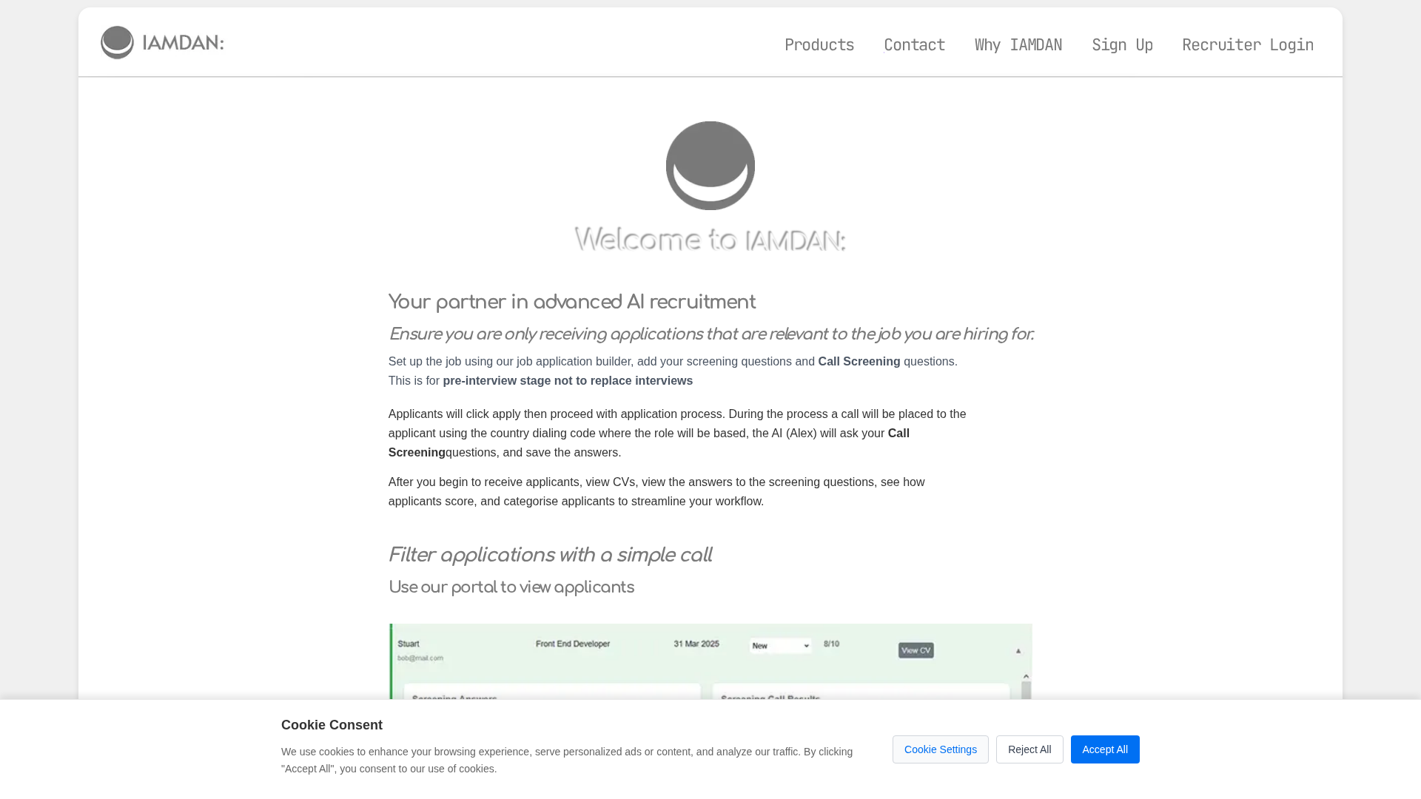This screenshot has height=799, width=1421.
Task: Click the View CV button for Stuart
Action: (x=916, y=650)
